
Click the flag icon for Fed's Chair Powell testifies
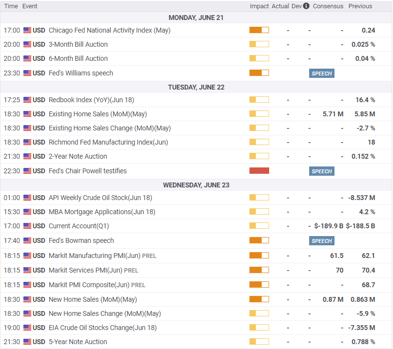(x=27, y=171)
